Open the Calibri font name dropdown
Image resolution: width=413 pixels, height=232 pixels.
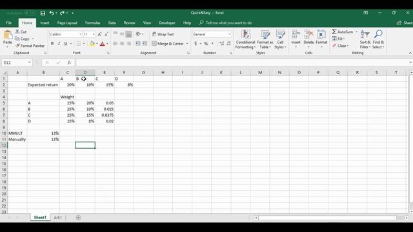(80, 34)
